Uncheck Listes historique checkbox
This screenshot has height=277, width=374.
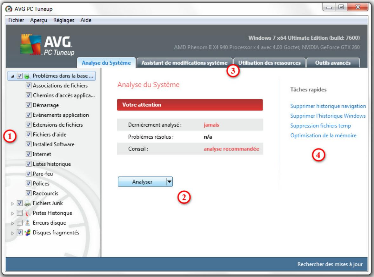point(28,164)
